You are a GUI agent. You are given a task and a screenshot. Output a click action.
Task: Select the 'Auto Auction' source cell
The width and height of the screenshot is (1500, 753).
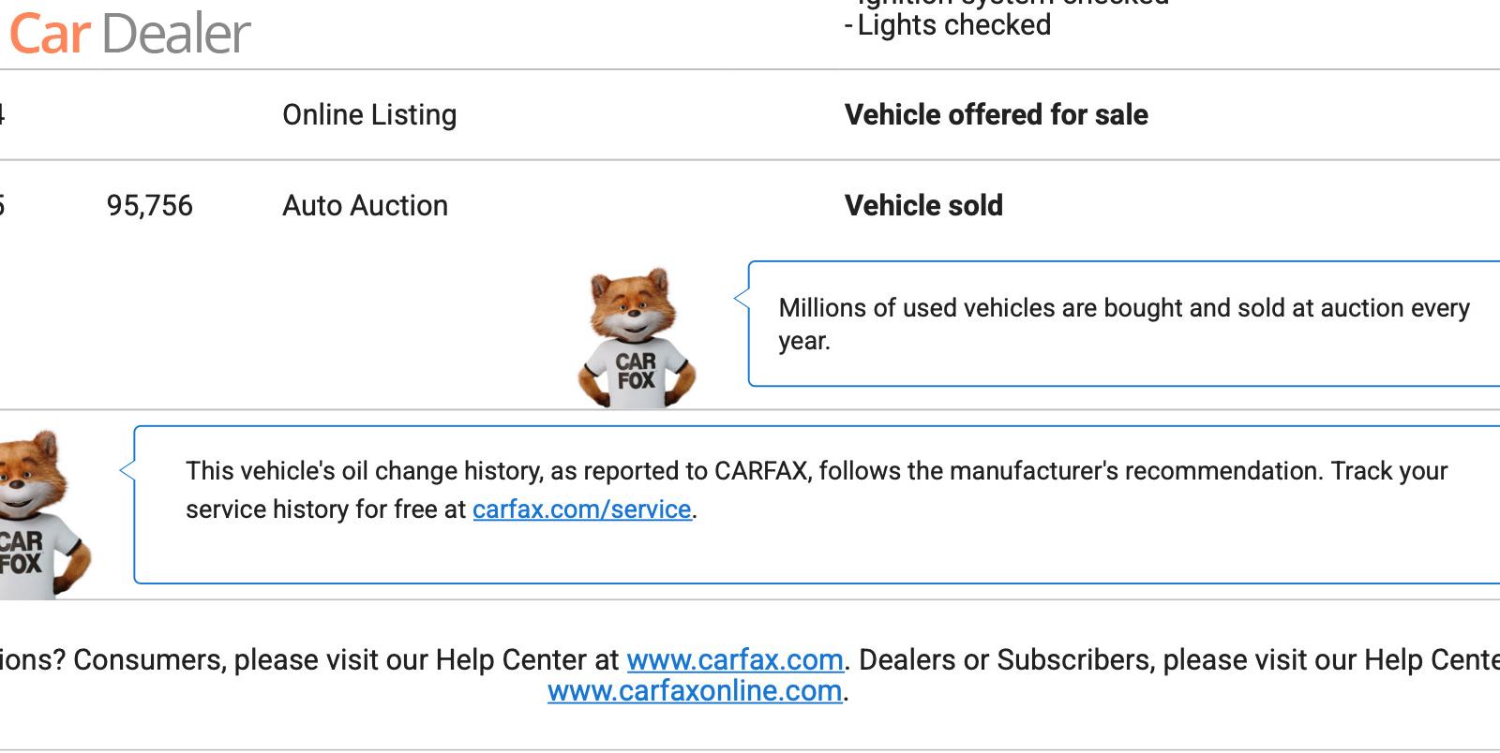365,206
